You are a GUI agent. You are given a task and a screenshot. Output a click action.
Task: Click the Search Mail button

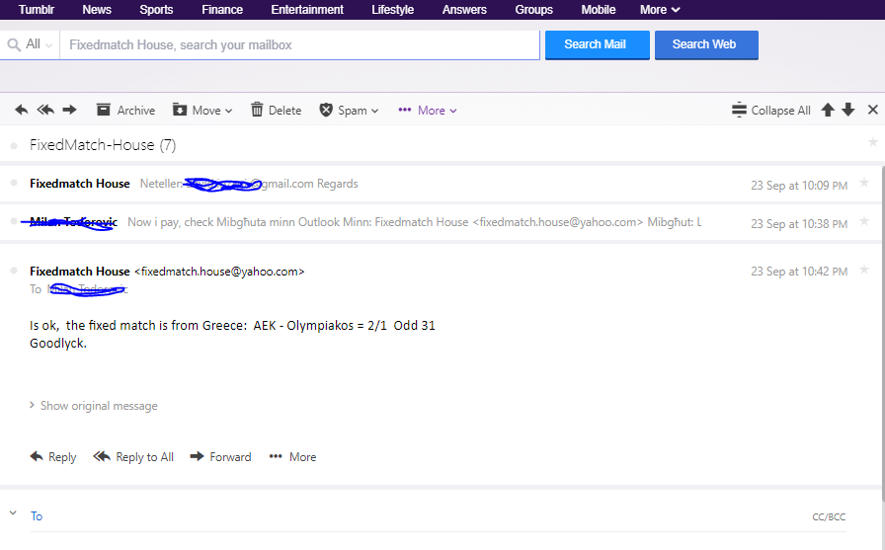[598, 44]
